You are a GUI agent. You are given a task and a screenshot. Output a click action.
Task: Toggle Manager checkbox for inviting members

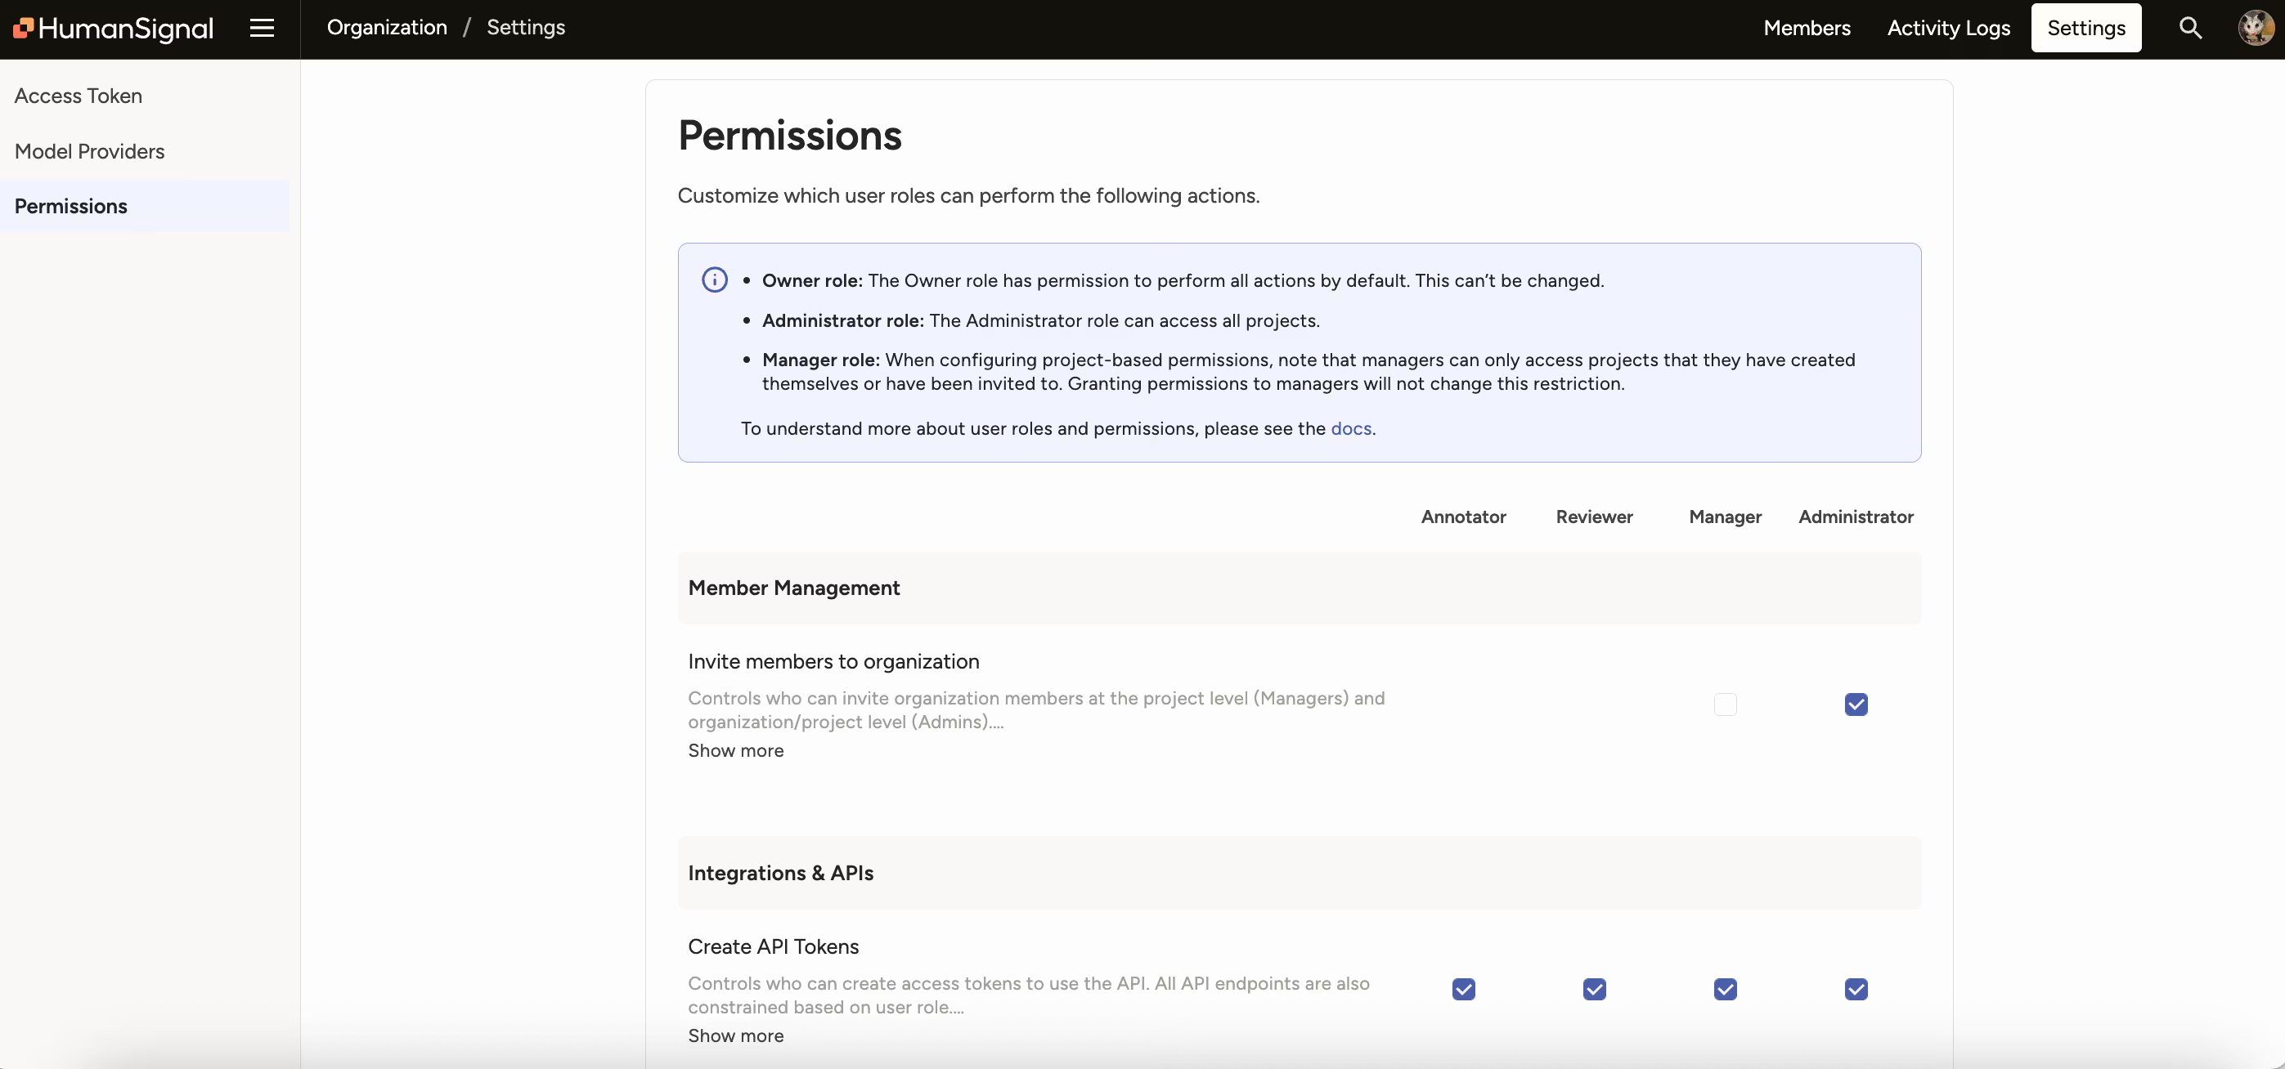pyautogui.click(x=1726, y=704)
